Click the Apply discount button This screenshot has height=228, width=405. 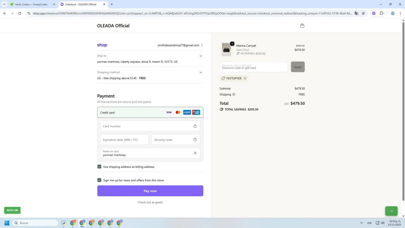[298, 67]
